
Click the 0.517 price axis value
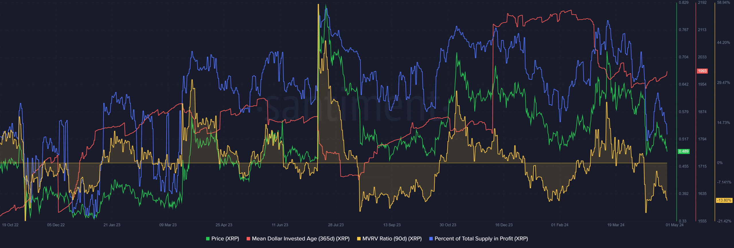pyautogui.click(x=684, y=139)
